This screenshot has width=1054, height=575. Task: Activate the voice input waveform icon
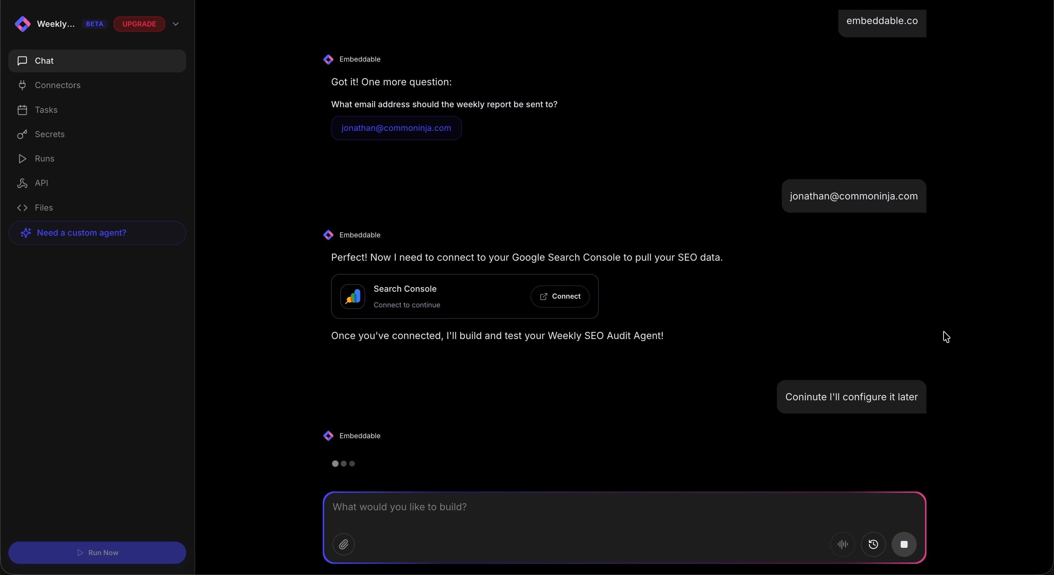pos(842,544)
